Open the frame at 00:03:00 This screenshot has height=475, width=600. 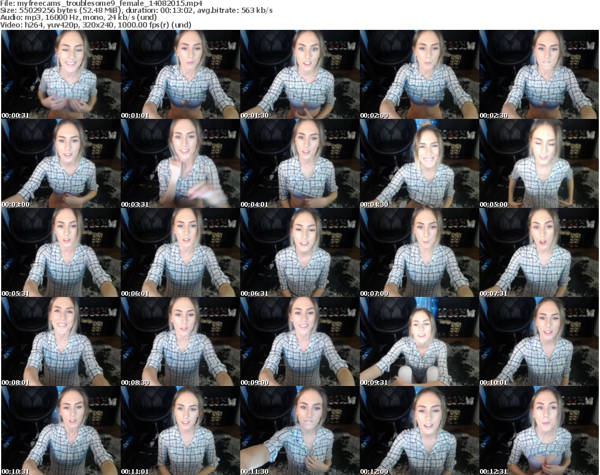point(61,163)
